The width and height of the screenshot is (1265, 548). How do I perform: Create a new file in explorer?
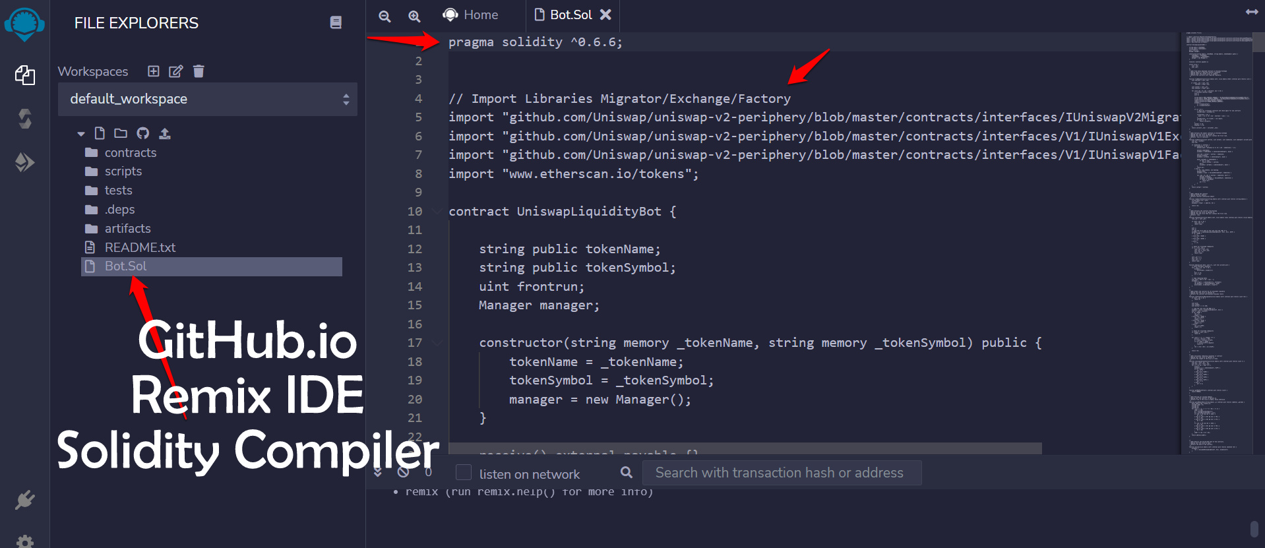(x=100, y=133)
